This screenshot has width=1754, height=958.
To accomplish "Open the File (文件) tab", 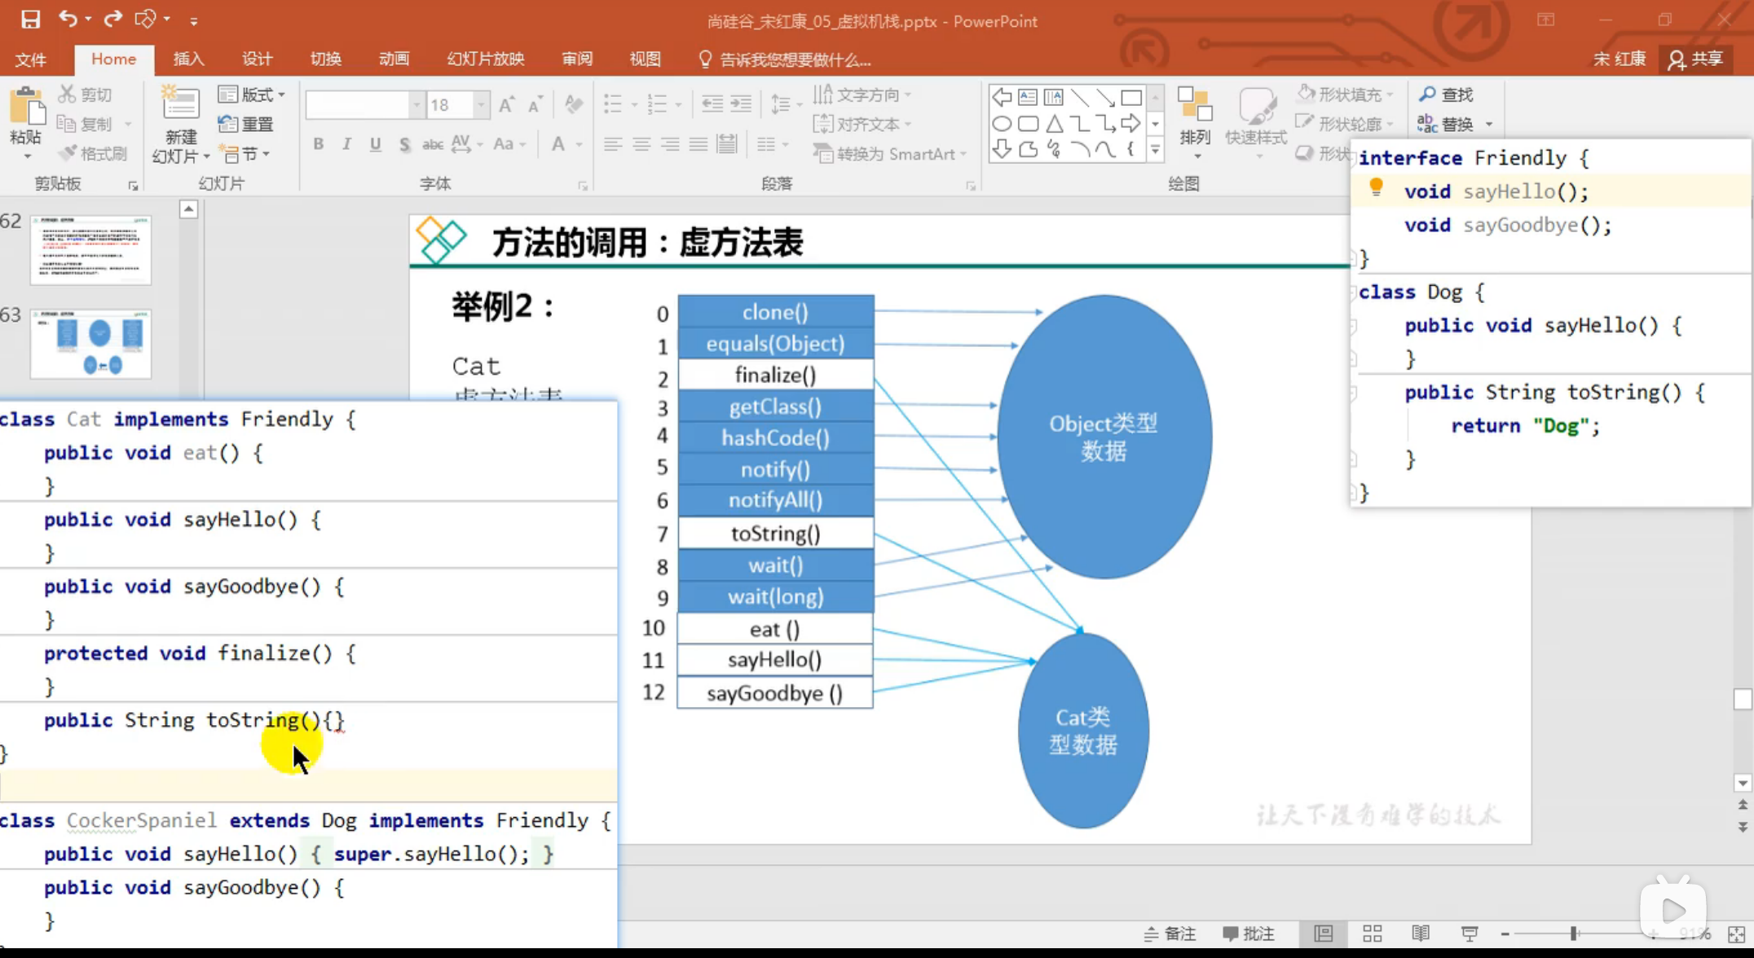I will coord(31,59).
